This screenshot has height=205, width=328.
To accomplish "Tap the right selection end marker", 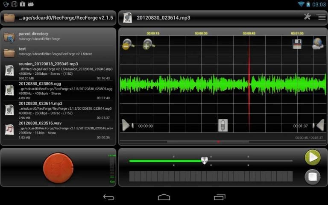I will click(319, 125).
